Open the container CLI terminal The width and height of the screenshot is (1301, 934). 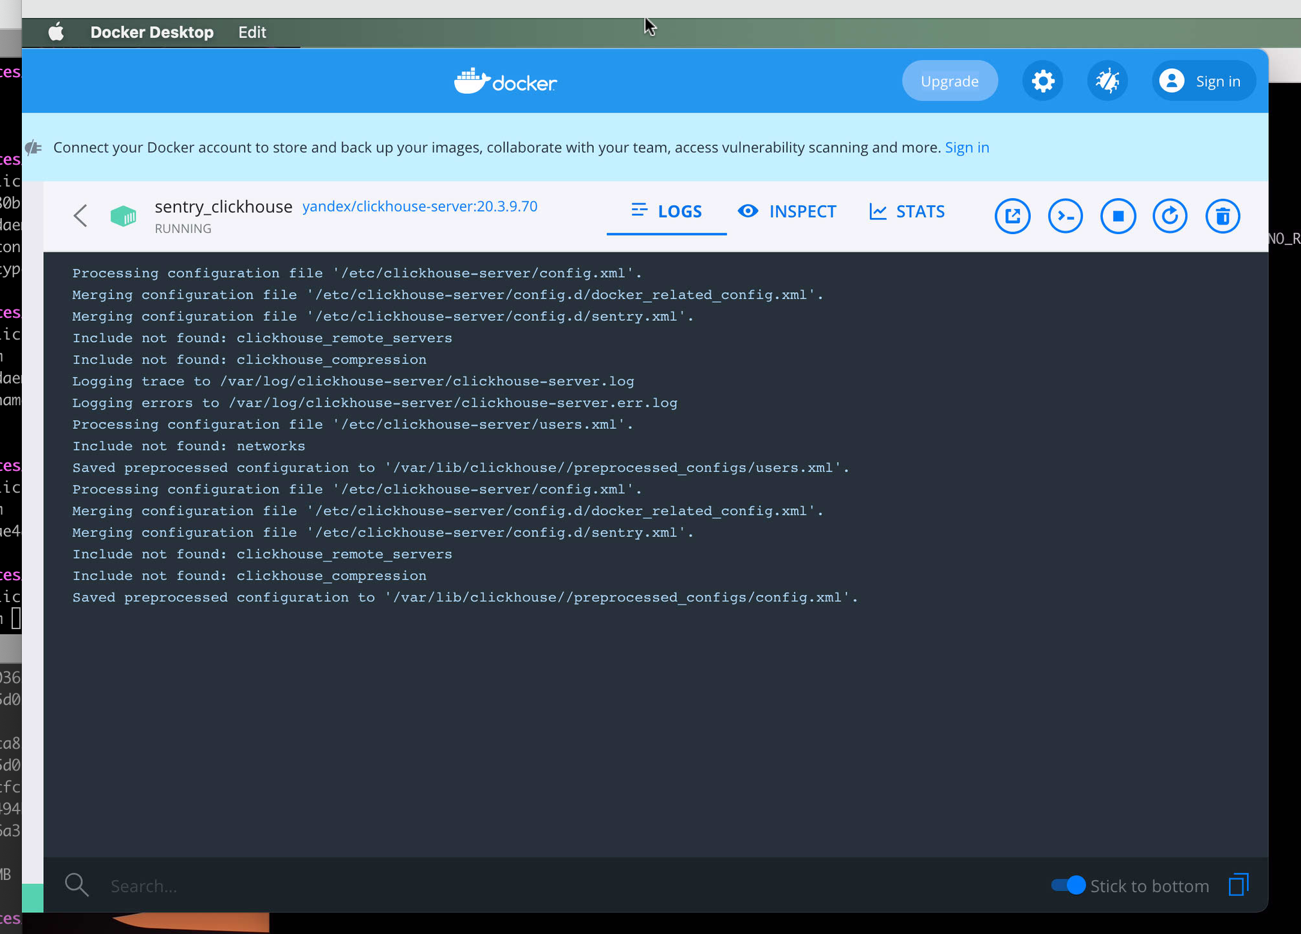click(1065, 216)
